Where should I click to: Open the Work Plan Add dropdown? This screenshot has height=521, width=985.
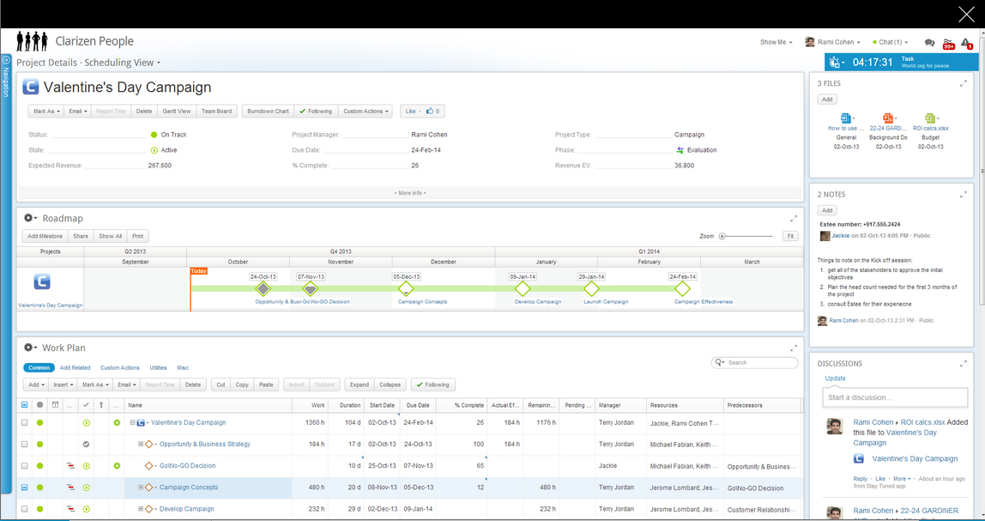tap(35, 385)
